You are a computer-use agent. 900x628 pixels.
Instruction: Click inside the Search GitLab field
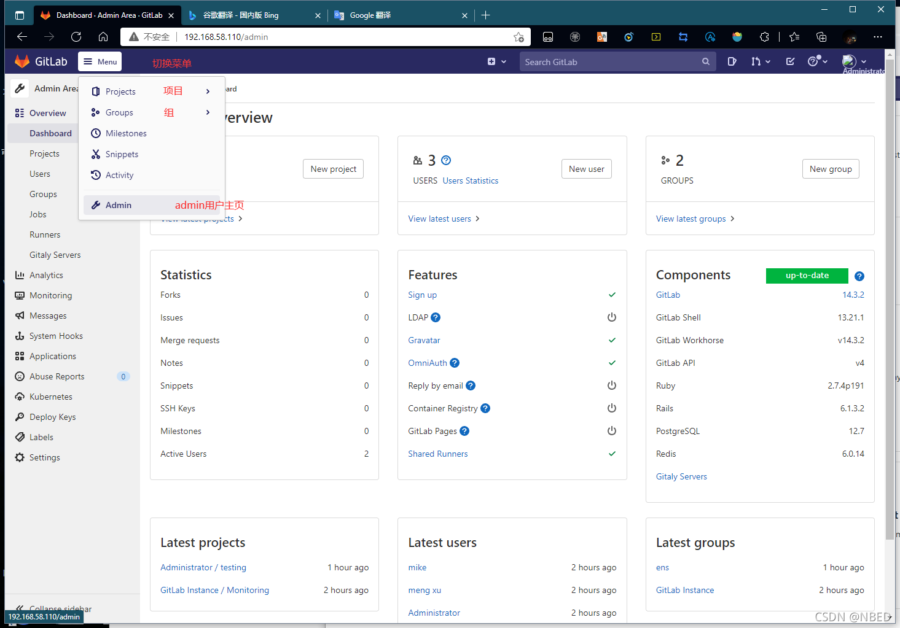(x=614, y=61)
